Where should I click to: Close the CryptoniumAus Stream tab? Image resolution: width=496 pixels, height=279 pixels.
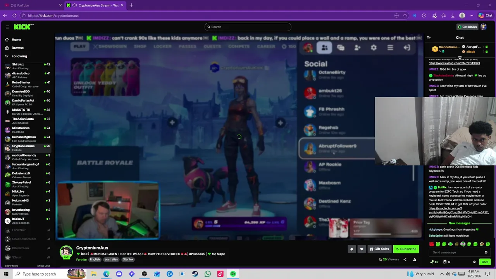tap(122, 5)
